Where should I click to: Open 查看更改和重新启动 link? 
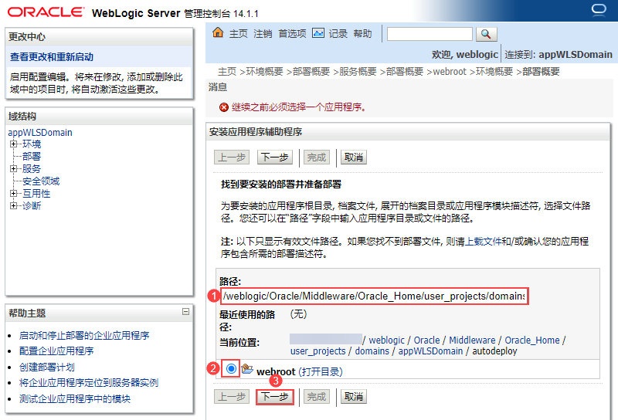click(52, 56)
